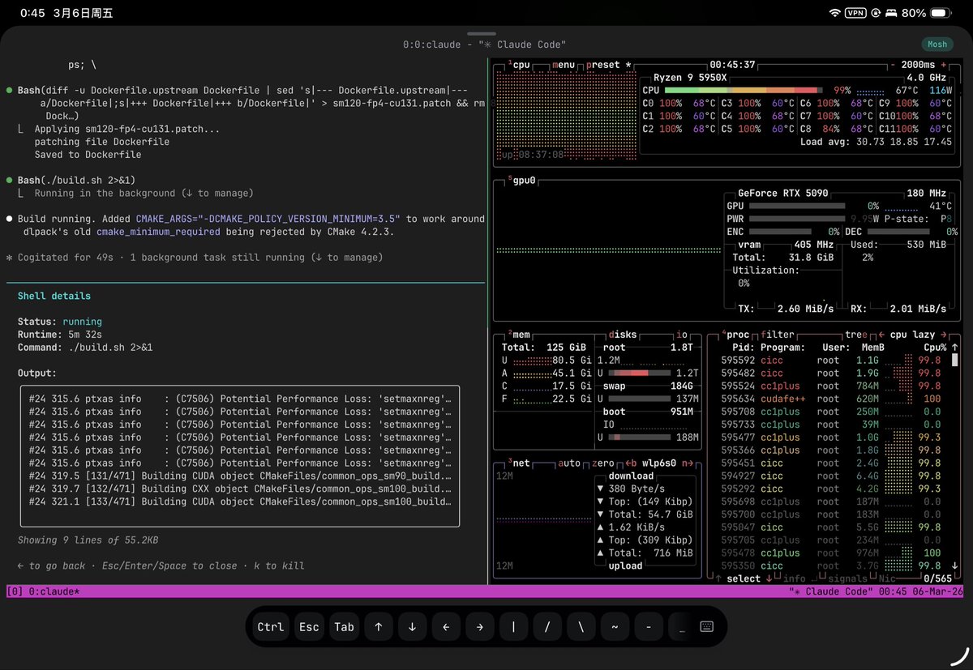Screen dimensions: 973x670
Task: Click the select up arrow in proc footer
Action: point(719,578)
